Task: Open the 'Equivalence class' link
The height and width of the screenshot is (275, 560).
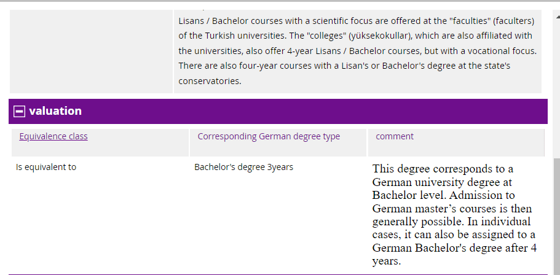Action: click(x=53, y=136)
